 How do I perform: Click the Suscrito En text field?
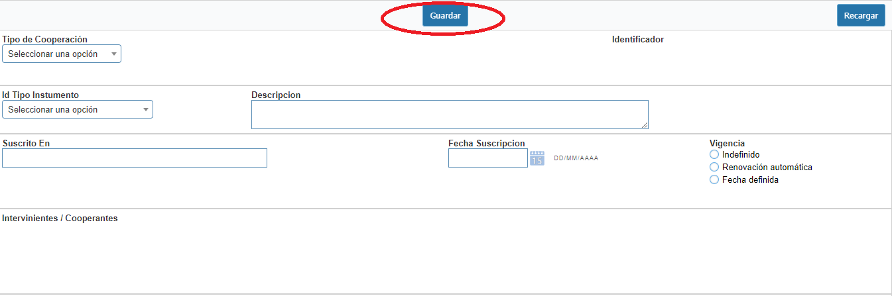pyautogui.click(x=135, y=158)
